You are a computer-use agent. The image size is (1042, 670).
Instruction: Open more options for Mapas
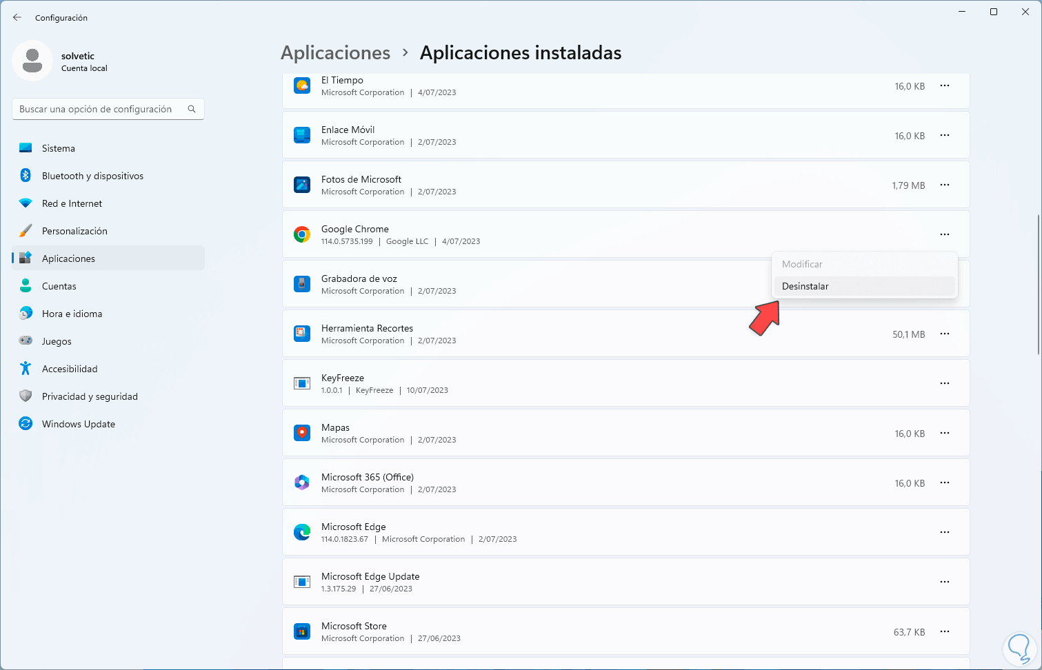point(945,434)
